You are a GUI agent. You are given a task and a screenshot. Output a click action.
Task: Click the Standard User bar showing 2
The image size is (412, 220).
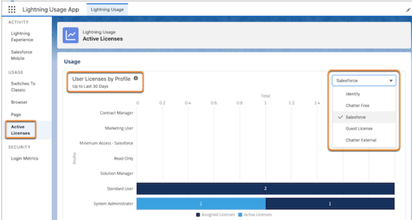tap(265, 189)
